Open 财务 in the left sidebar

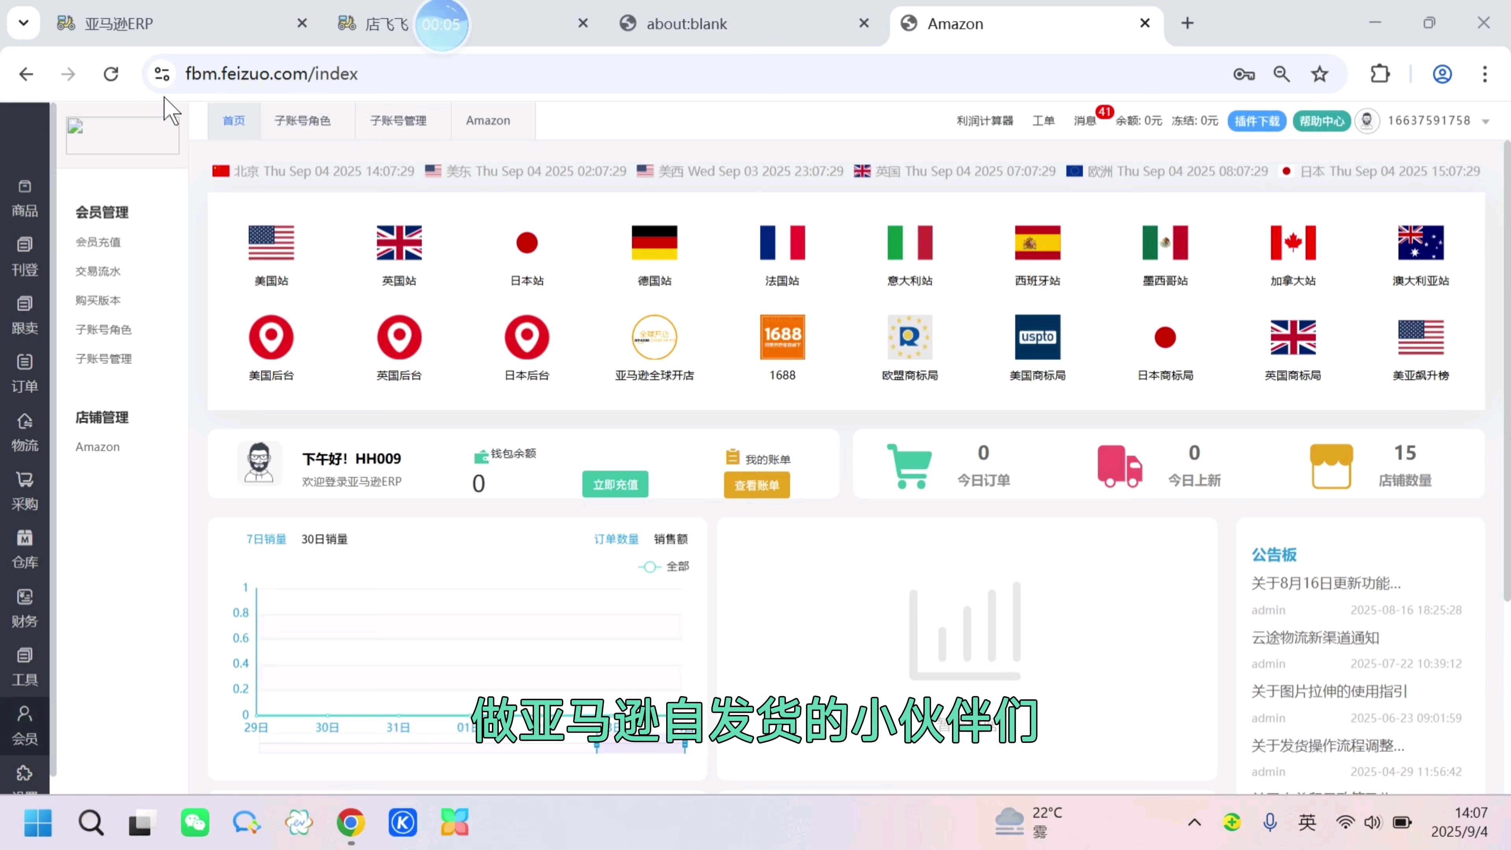point(25,609)
